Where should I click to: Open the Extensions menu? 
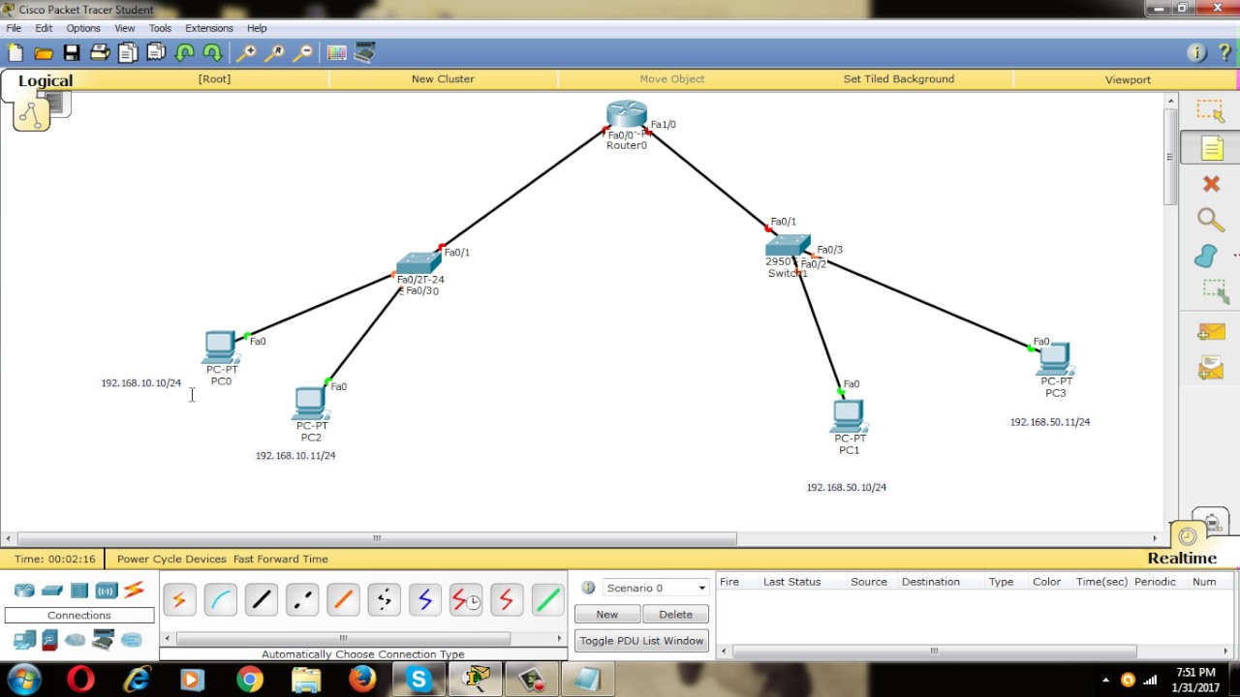209,28
